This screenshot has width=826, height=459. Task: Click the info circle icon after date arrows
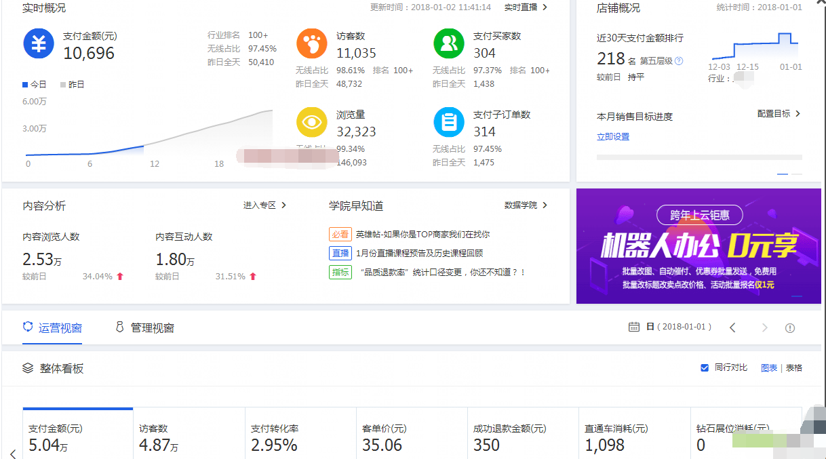click(790, 327)
